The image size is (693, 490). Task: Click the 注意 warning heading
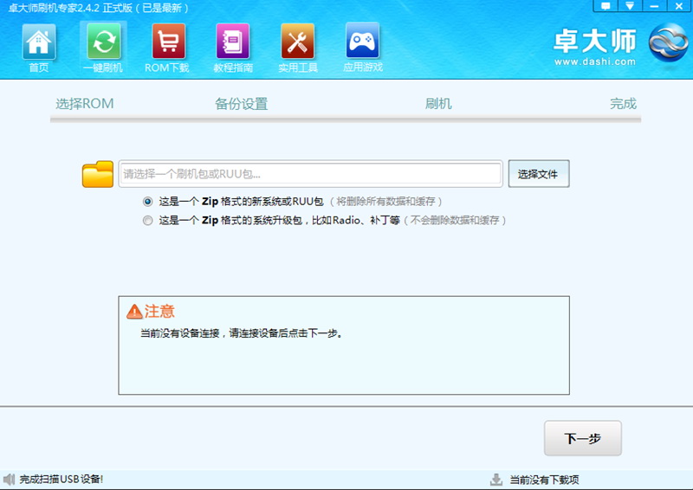pos(159,312)
